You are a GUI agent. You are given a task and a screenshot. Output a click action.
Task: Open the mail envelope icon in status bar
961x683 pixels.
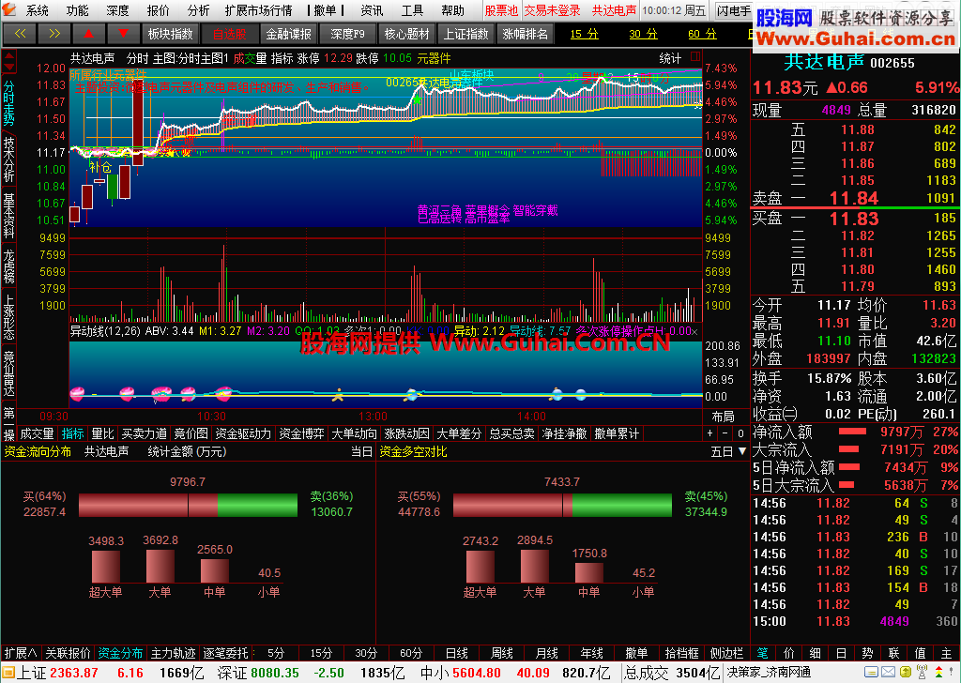tap(888, 673)
